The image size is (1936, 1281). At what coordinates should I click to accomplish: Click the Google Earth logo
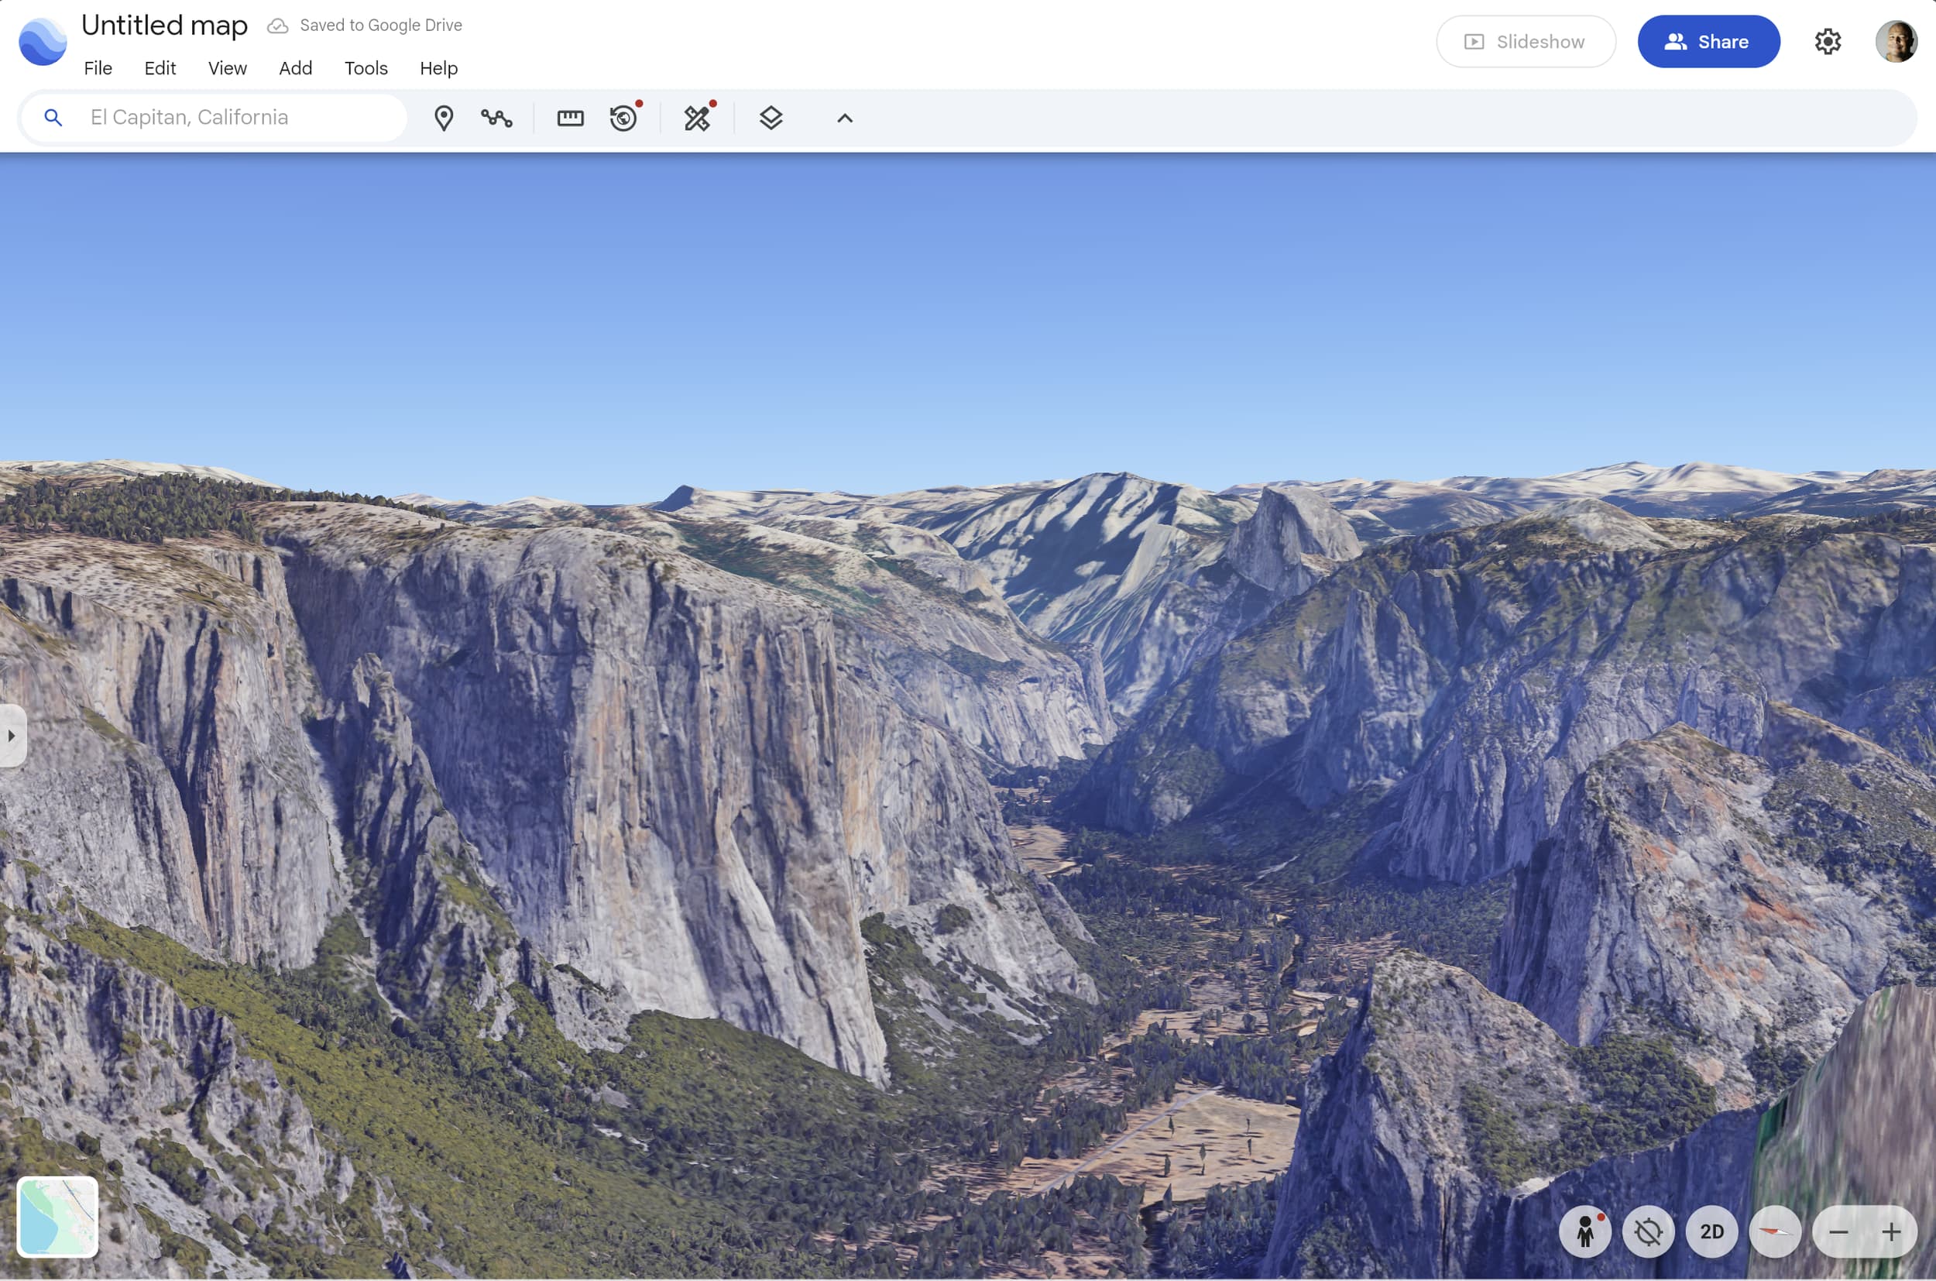[x=43, y=42]
